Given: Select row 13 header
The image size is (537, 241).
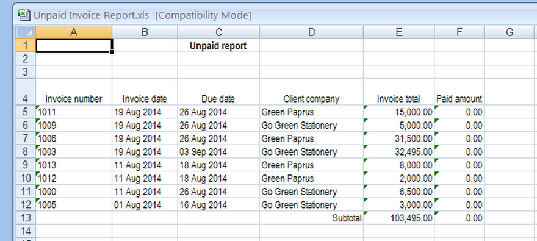Looking at the screenshot, I should (x=26, y=218).
